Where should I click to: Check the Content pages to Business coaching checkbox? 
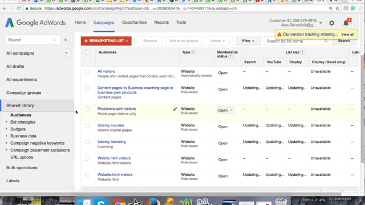coord(87,88)
